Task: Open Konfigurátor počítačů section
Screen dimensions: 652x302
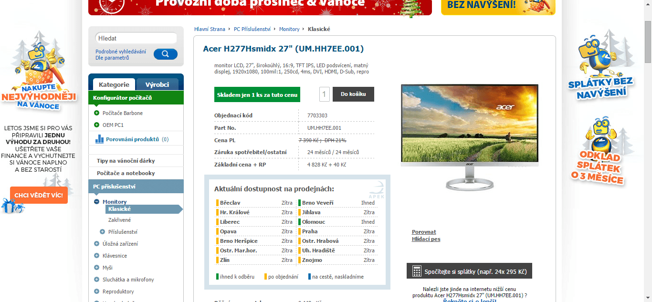Action: tap(136, 98)
